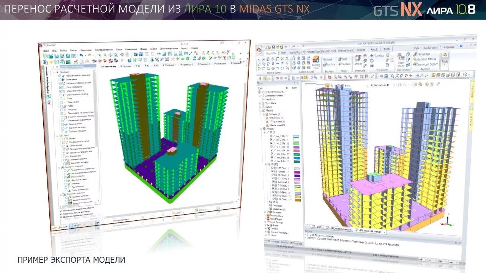Toggle 'Использовать выделенные объекты' checkbox

click(x=61, y=211)
